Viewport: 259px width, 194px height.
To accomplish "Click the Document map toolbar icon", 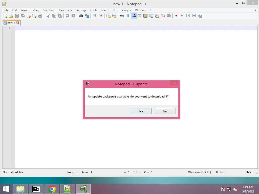I will (x=145, y=16).
